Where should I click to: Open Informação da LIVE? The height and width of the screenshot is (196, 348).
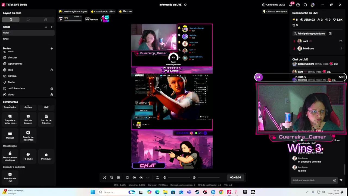coord(170,5)
